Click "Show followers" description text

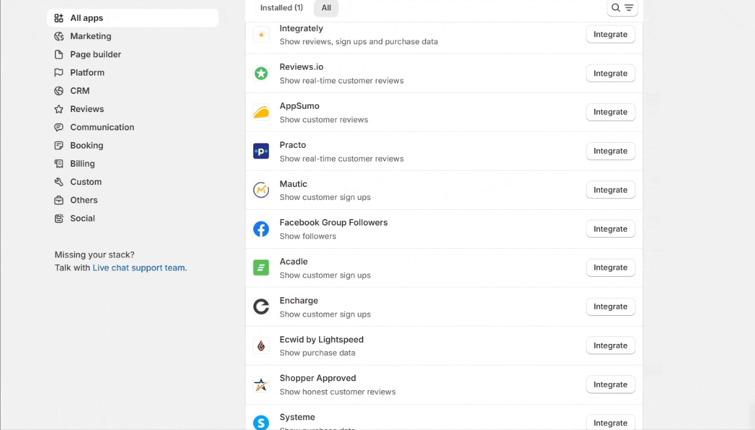[x=308, y=236]
